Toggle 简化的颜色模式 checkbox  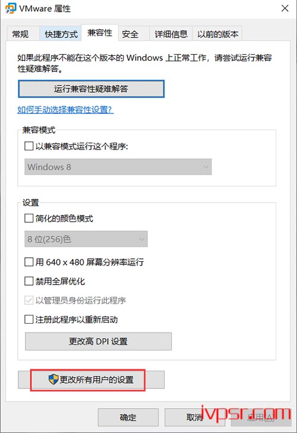click(x=29, y=218)
